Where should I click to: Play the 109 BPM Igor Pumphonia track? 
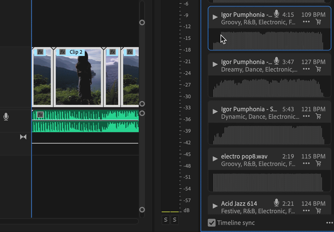(x=215, y=17)
